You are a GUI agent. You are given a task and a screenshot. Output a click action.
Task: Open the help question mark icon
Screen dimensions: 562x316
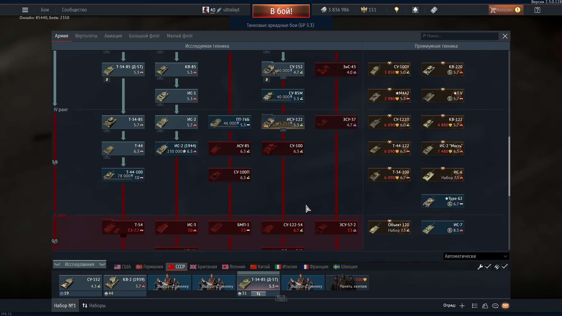[x=537, y=10]
